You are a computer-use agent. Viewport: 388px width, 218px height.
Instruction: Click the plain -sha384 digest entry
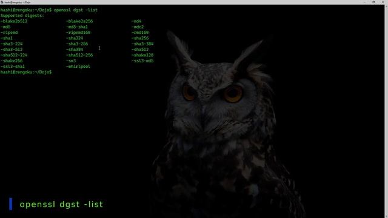75,50
